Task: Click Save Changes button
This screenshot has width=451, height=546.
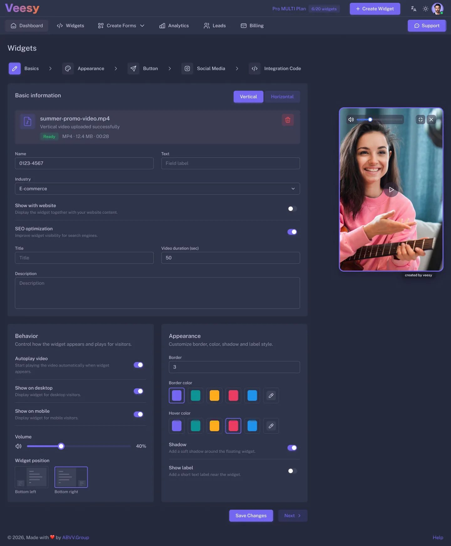Action: 251,516
